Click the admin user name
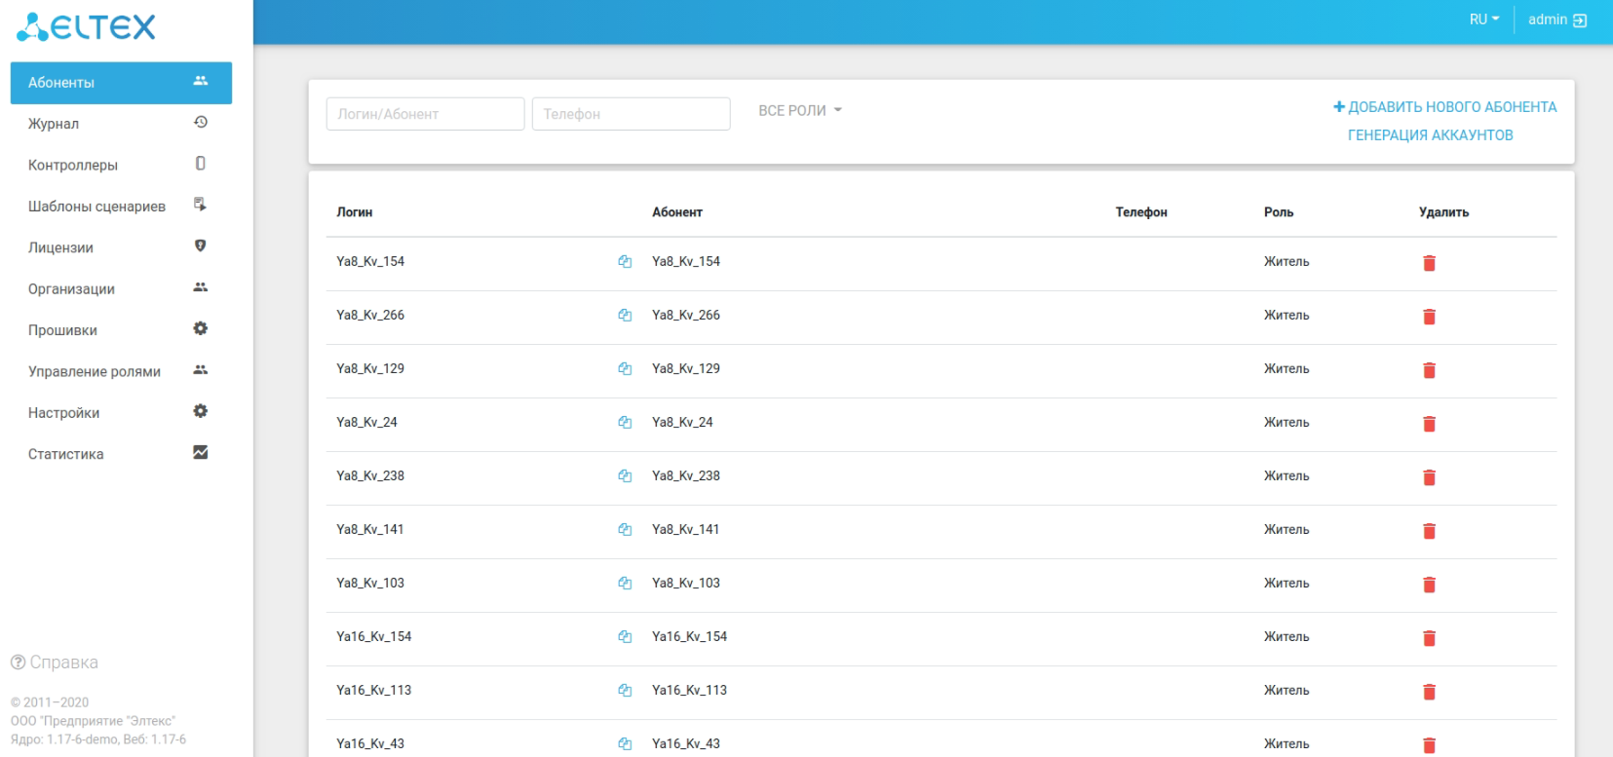 [x=1548, y=19]
